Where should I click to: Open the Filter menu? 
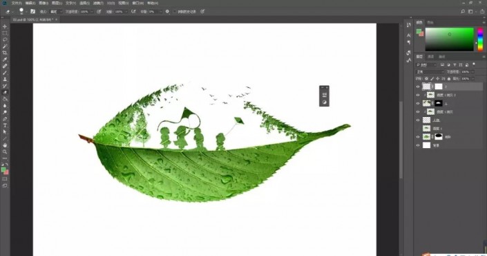pos(98,3)
